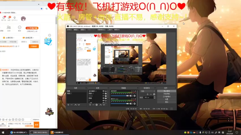Move scene down in Scenes panel
This screenshot has width=241, height=135.
click(x=79, y=105)
